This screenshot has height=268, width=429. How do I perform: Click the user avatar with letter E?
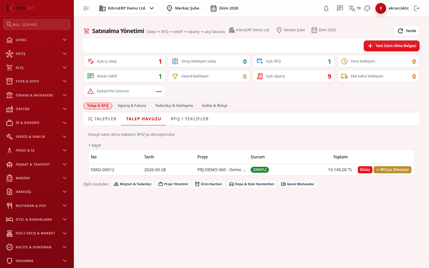381,8
